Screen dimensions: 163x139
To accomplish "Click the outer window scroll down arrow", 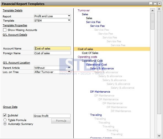I will 159,136.
